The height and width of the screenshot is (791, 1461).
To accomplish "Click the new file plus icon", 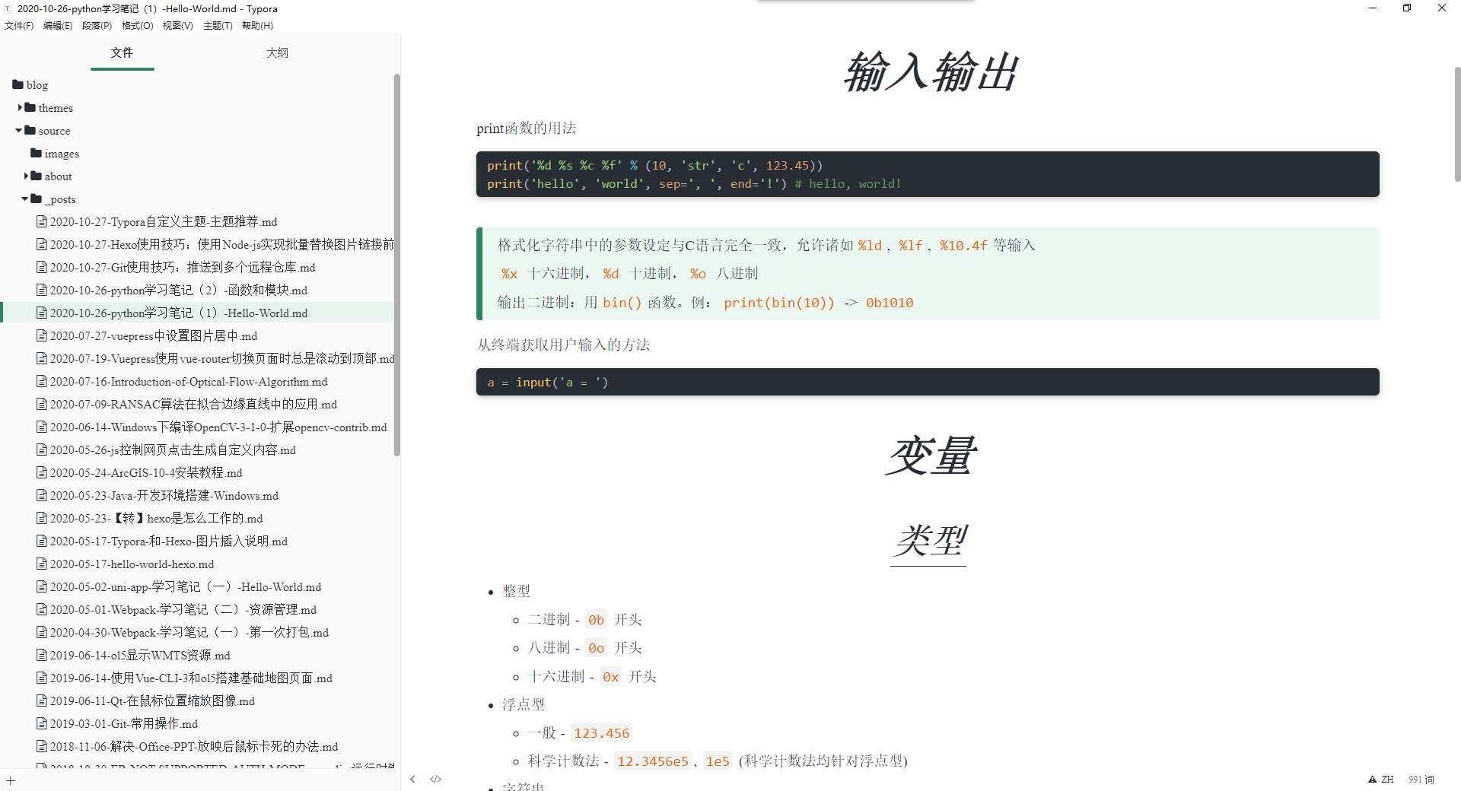I will click(11, 780).
